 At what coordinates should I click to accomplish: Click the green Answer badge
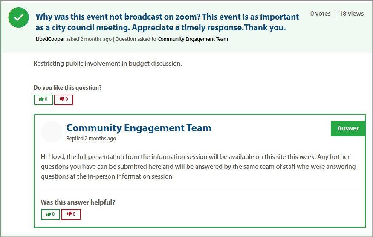(x=348, y=128)
